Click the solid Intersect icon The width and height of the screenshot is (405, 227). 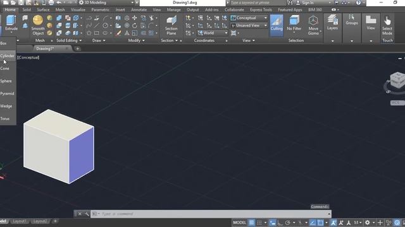click(x=59, y=33)
